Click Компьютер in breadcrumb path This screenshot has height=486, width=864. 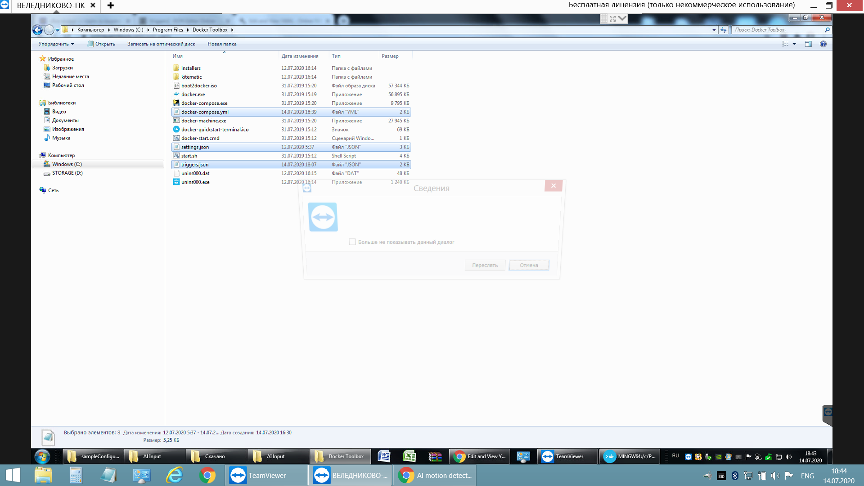coord(90,30)
